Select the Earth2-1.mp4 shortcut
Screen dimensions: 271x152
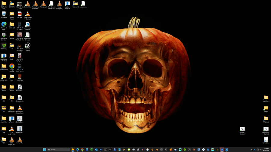(x=28, y=15)
